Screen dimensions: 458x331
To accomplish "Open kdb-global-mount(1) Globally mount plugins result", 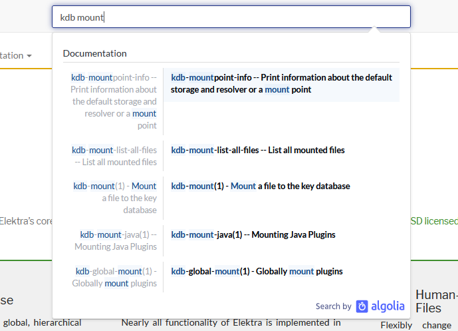I will point(257,271).
